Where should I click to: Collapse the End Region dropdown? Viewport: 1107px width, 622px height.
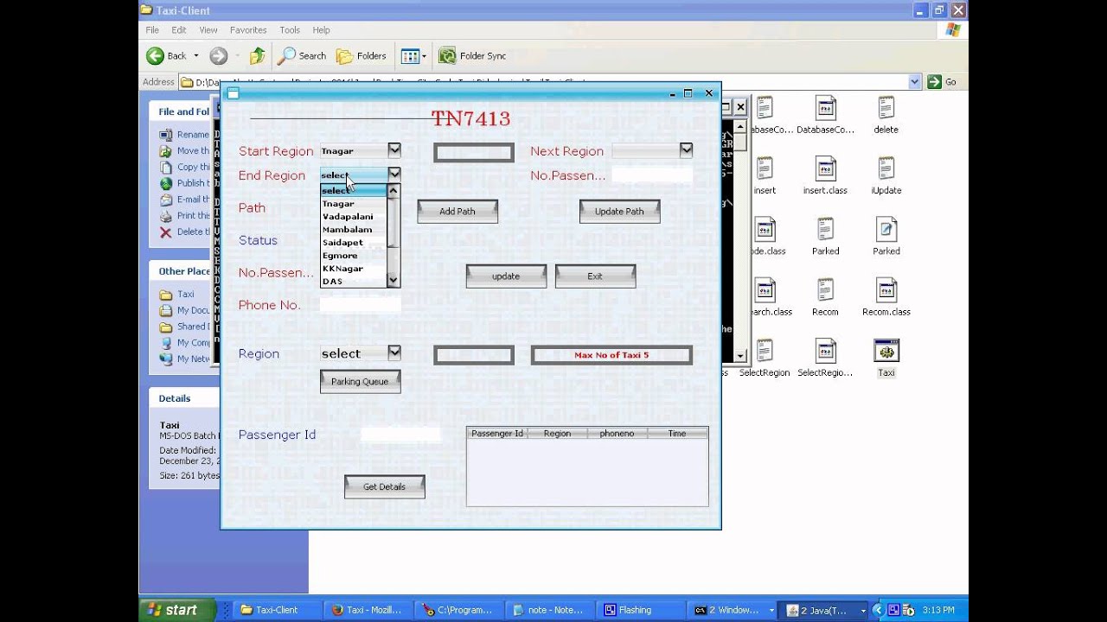394,174
